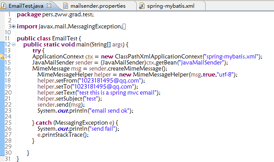This screenshot has width=274, height=162.
Task: Click the setSubject "test" string
Action: pos(91,99)
